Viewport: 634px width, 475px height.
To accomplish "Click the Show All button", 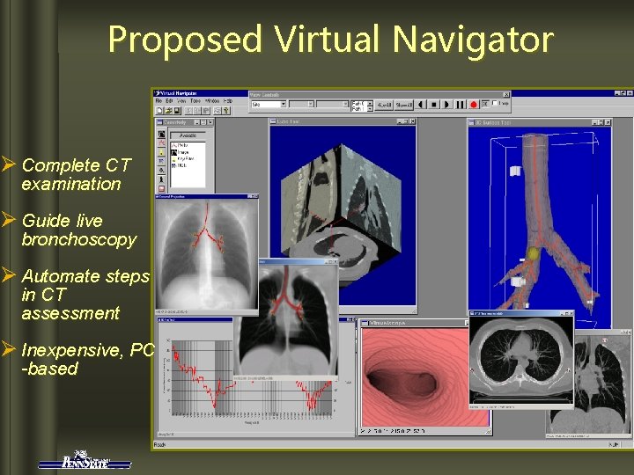I will click(x=403, y=105).
